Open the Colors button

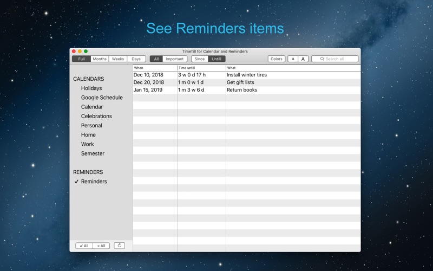(277, 59)
